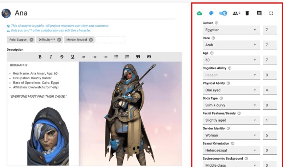The image size is (283, 167).
Task: Toggle bold text formatting
Action: [40, 57]
